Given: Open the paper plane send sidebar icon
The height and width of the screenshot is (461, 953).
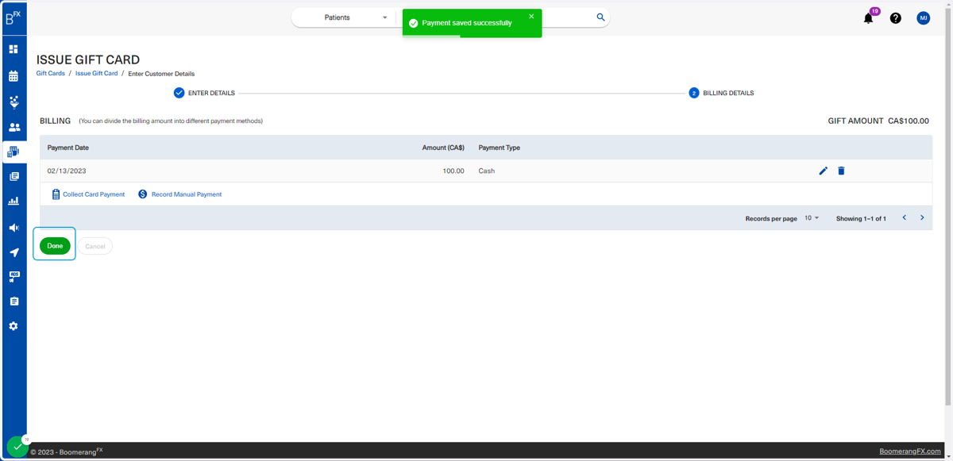Looking at the screenshot, I should click(14, 252).
